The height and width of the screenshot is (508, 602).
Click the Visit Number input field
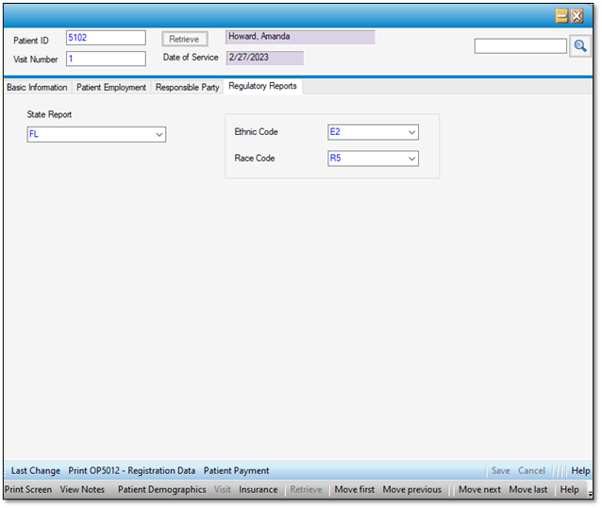pos(106,59)
